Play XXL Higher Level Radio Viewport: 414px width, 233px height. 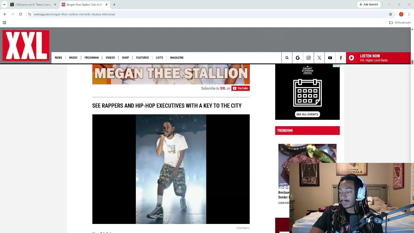pos(351,58)
